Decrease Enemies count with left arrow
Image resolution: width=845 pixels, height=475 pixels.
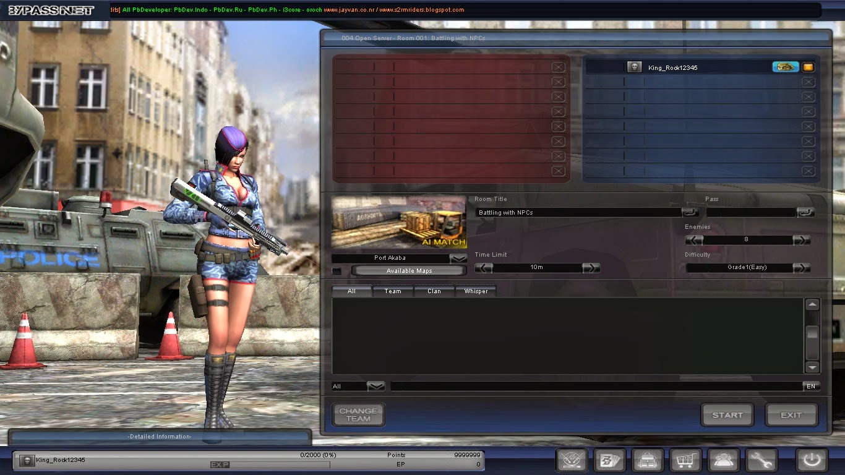[x=694, y=239]
